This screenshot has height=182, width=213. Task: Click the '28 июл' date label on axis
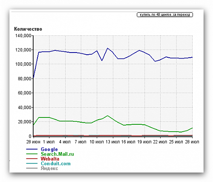[192, 142]
